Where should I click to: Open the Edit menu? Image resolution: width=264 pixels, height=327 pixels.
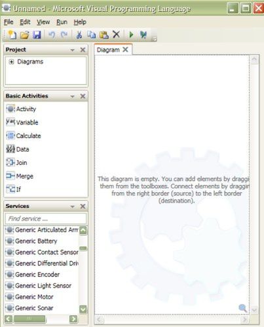coord(25,22)
